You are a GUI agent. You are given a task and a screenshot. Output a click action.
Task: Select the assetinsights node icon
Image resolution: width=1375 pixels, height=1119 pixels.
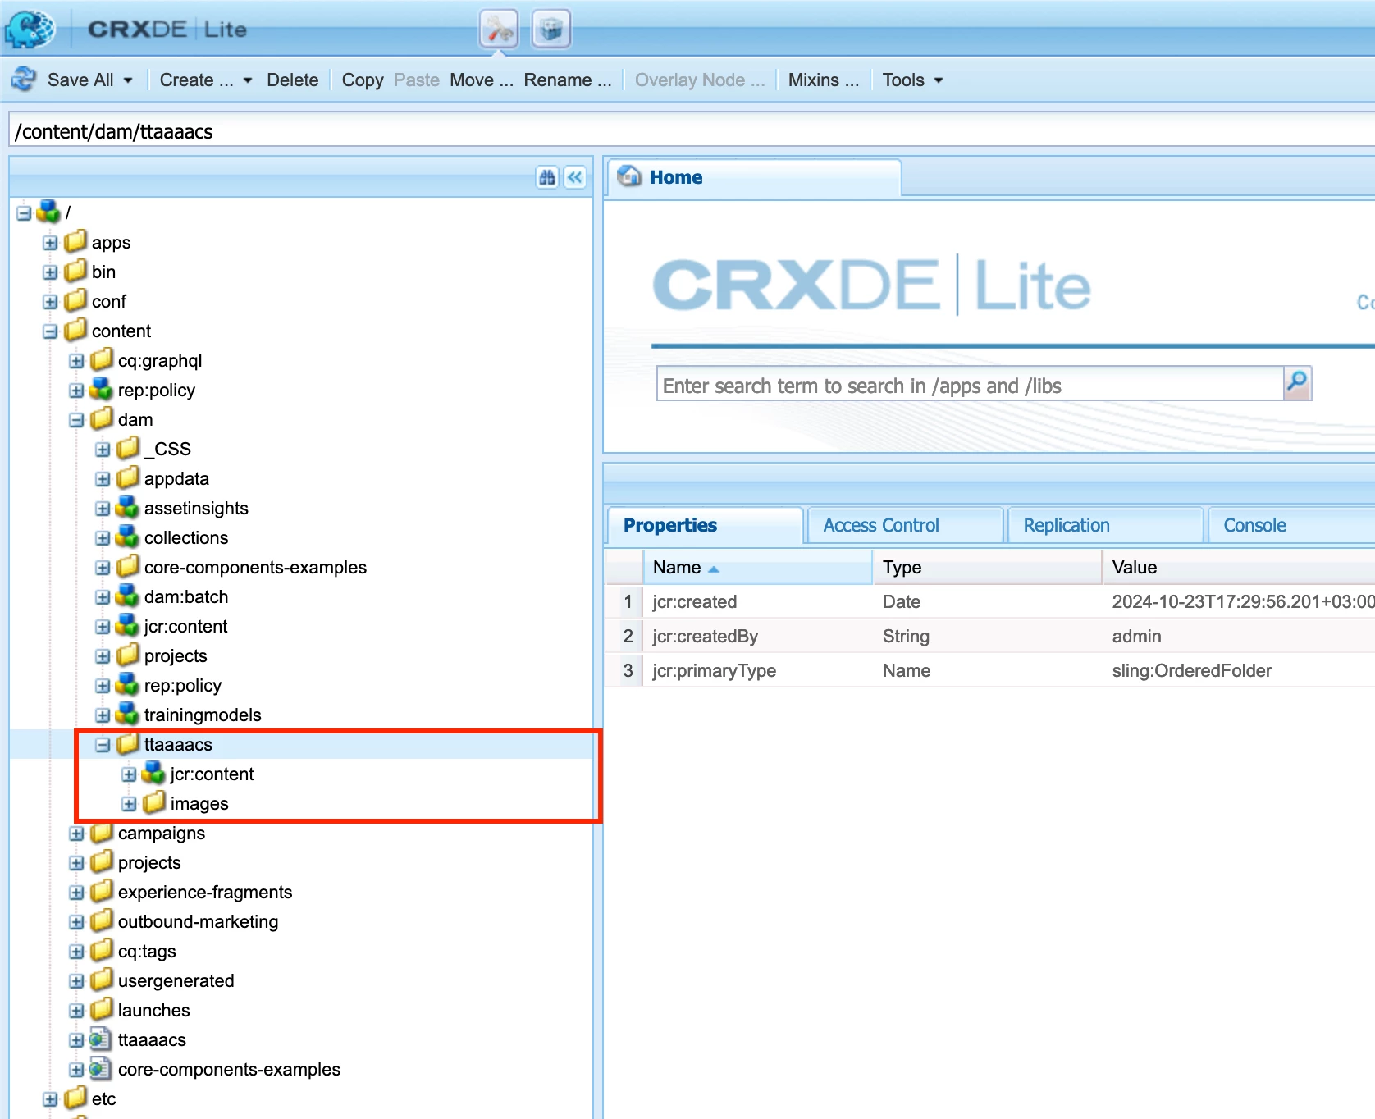127,507
